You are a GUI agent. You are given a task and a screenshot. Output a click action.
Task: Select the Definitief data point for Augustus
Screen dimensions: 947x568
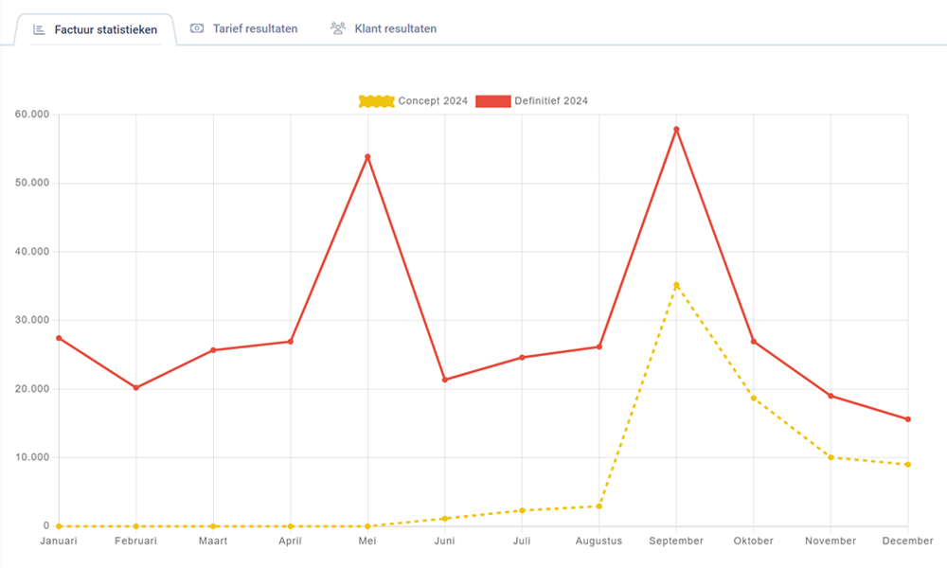coord(599,346)
